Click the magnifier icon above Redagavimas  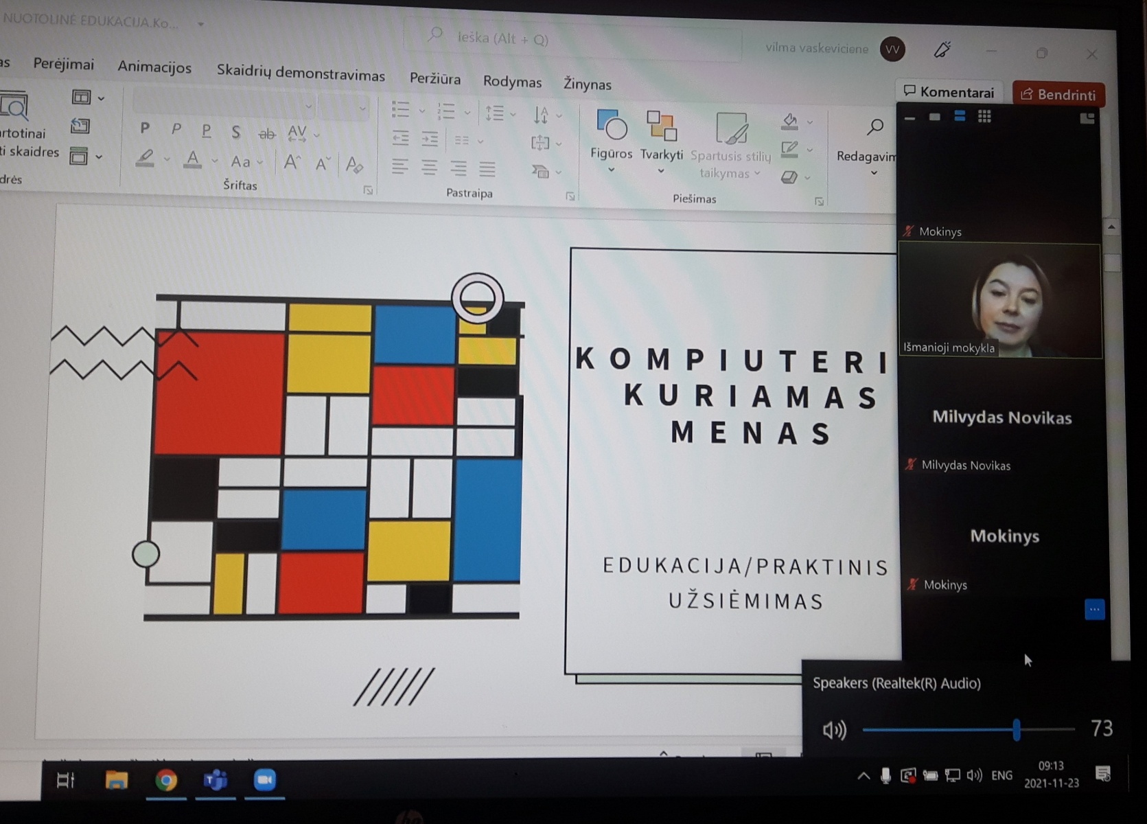874,127
